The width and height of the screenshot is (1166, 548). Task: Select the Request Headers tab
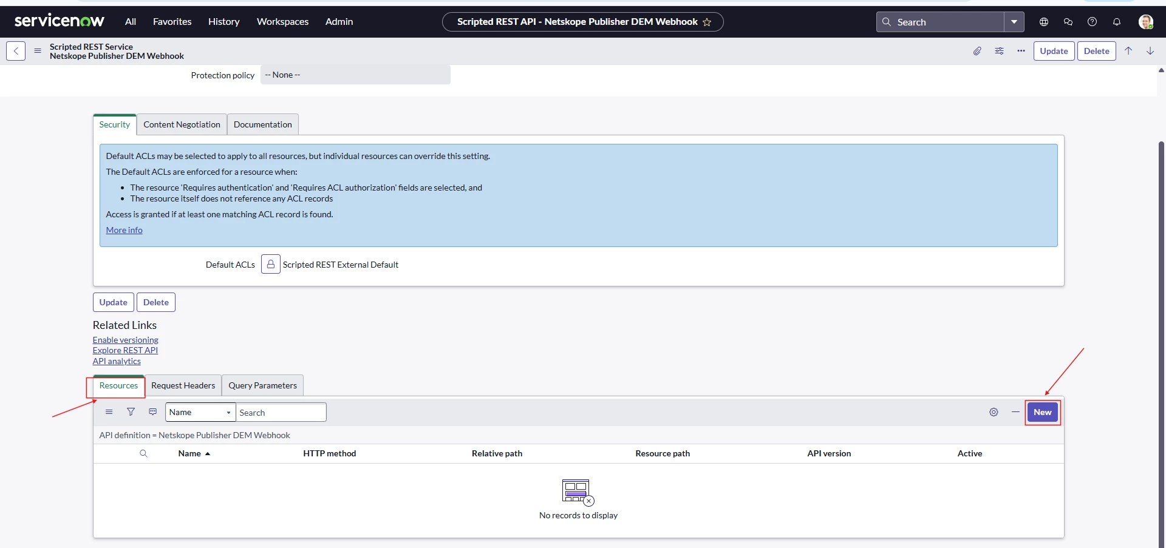coord(183,385)
